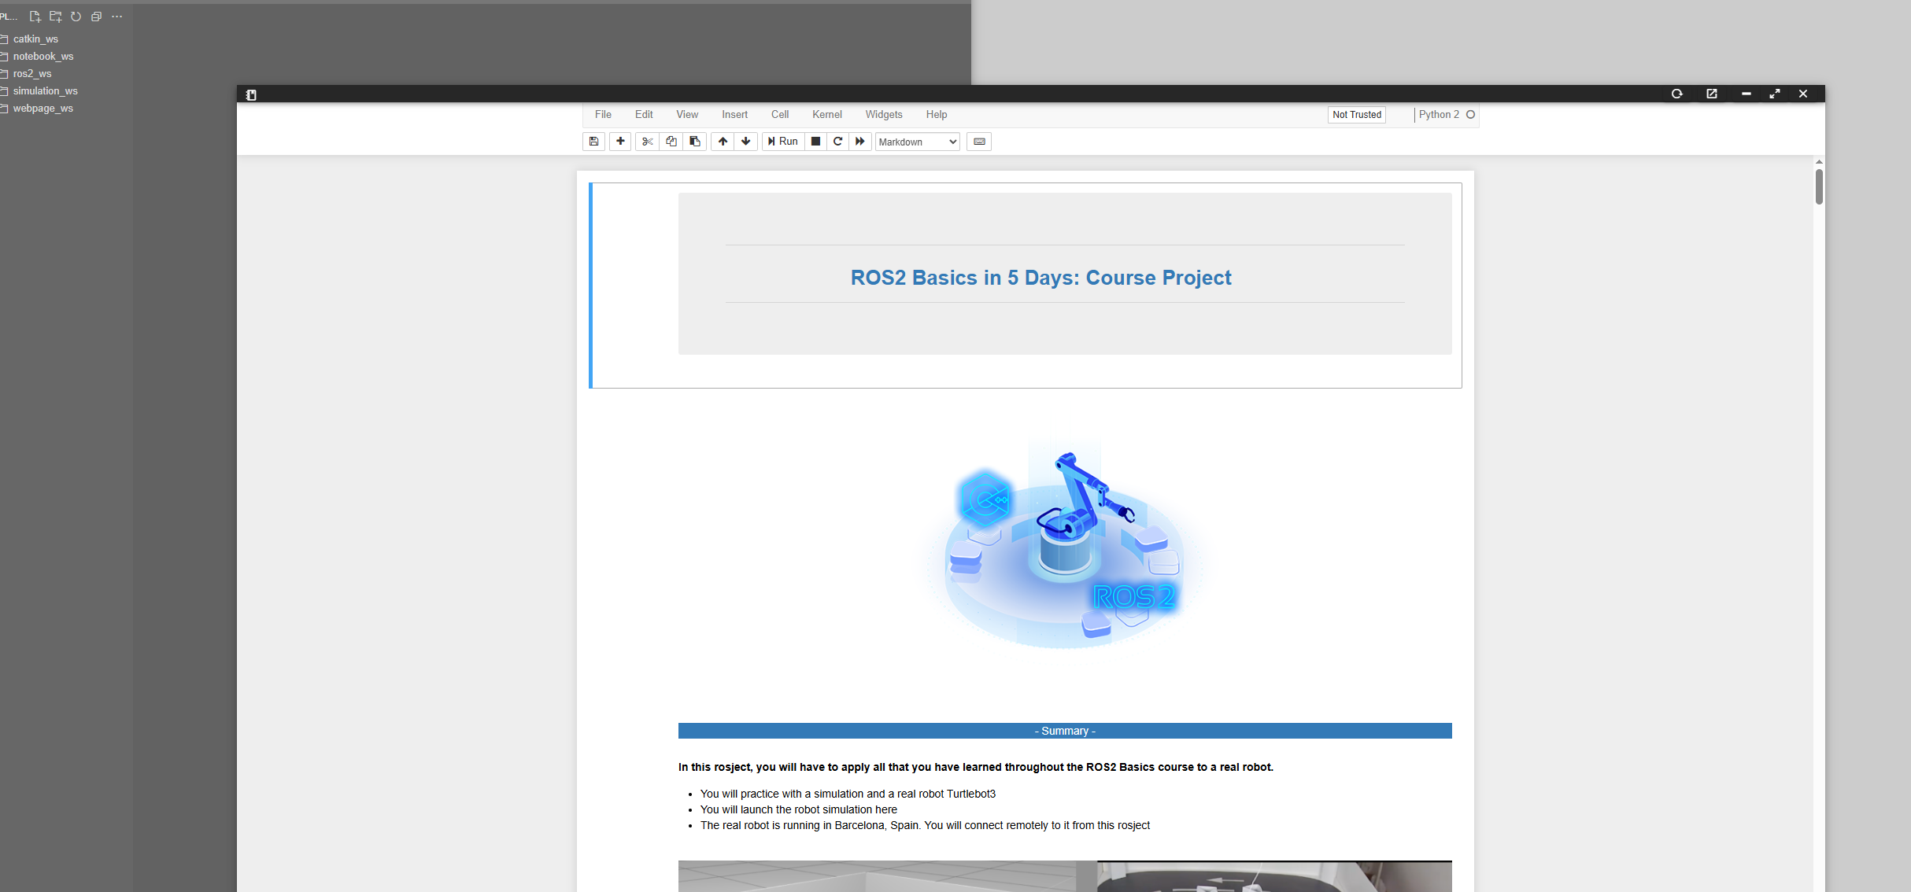The width and height of the screenshot is (1911, 892).
Task: Click the Python 2 kernel name
Action: click(1439, 115)
